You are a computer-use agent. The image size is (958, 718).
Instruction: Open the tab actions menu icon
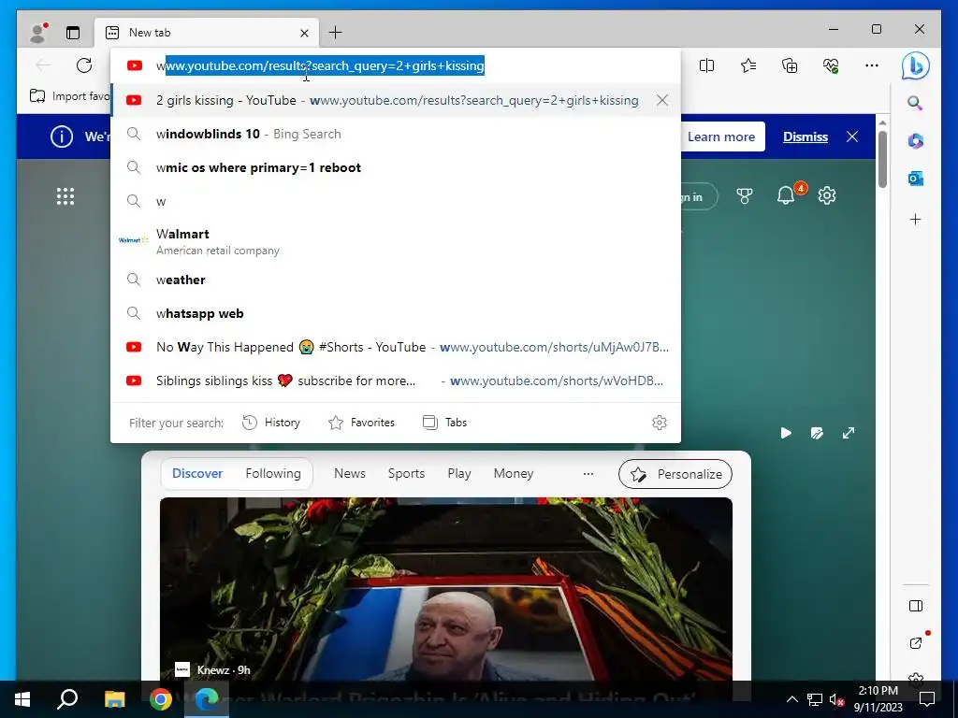tap(73, 33)
